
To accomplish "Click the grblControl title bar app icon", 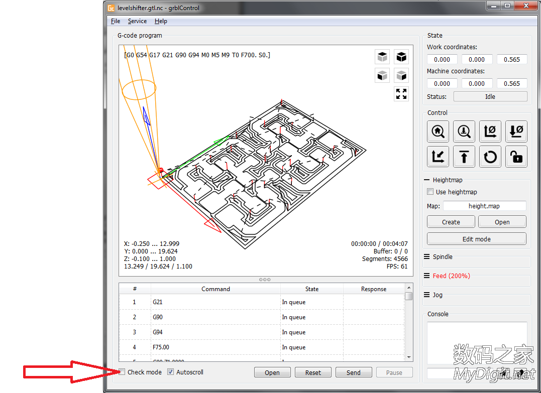I will click(x=111, y=8).
